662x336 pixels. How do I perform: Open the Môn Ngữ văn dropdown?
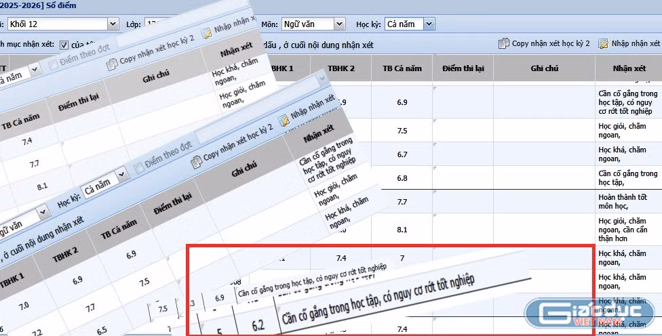[x=339, y=24]
